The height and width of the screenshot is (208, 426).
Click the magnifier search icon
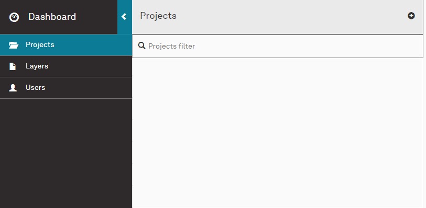(x=141, y=45)
